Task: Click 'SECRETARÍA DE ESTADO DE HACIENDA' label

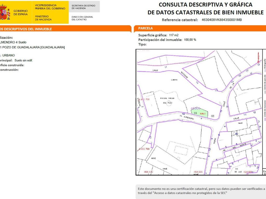Action: click(x=83, y=7)
